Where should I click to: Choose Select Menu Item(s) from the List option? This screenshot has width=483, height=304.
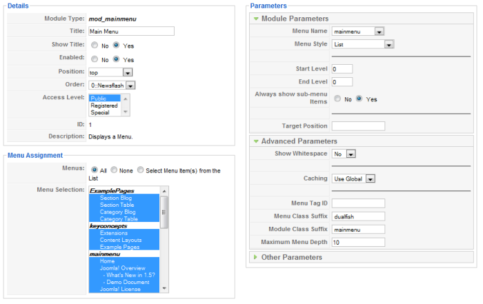[141, 170]
